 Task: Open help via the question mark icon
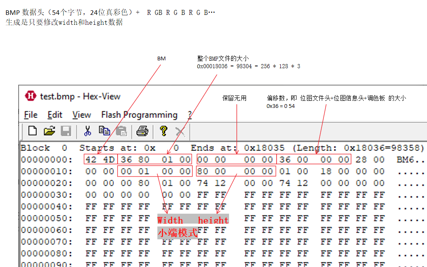click(x=164, y=131)
